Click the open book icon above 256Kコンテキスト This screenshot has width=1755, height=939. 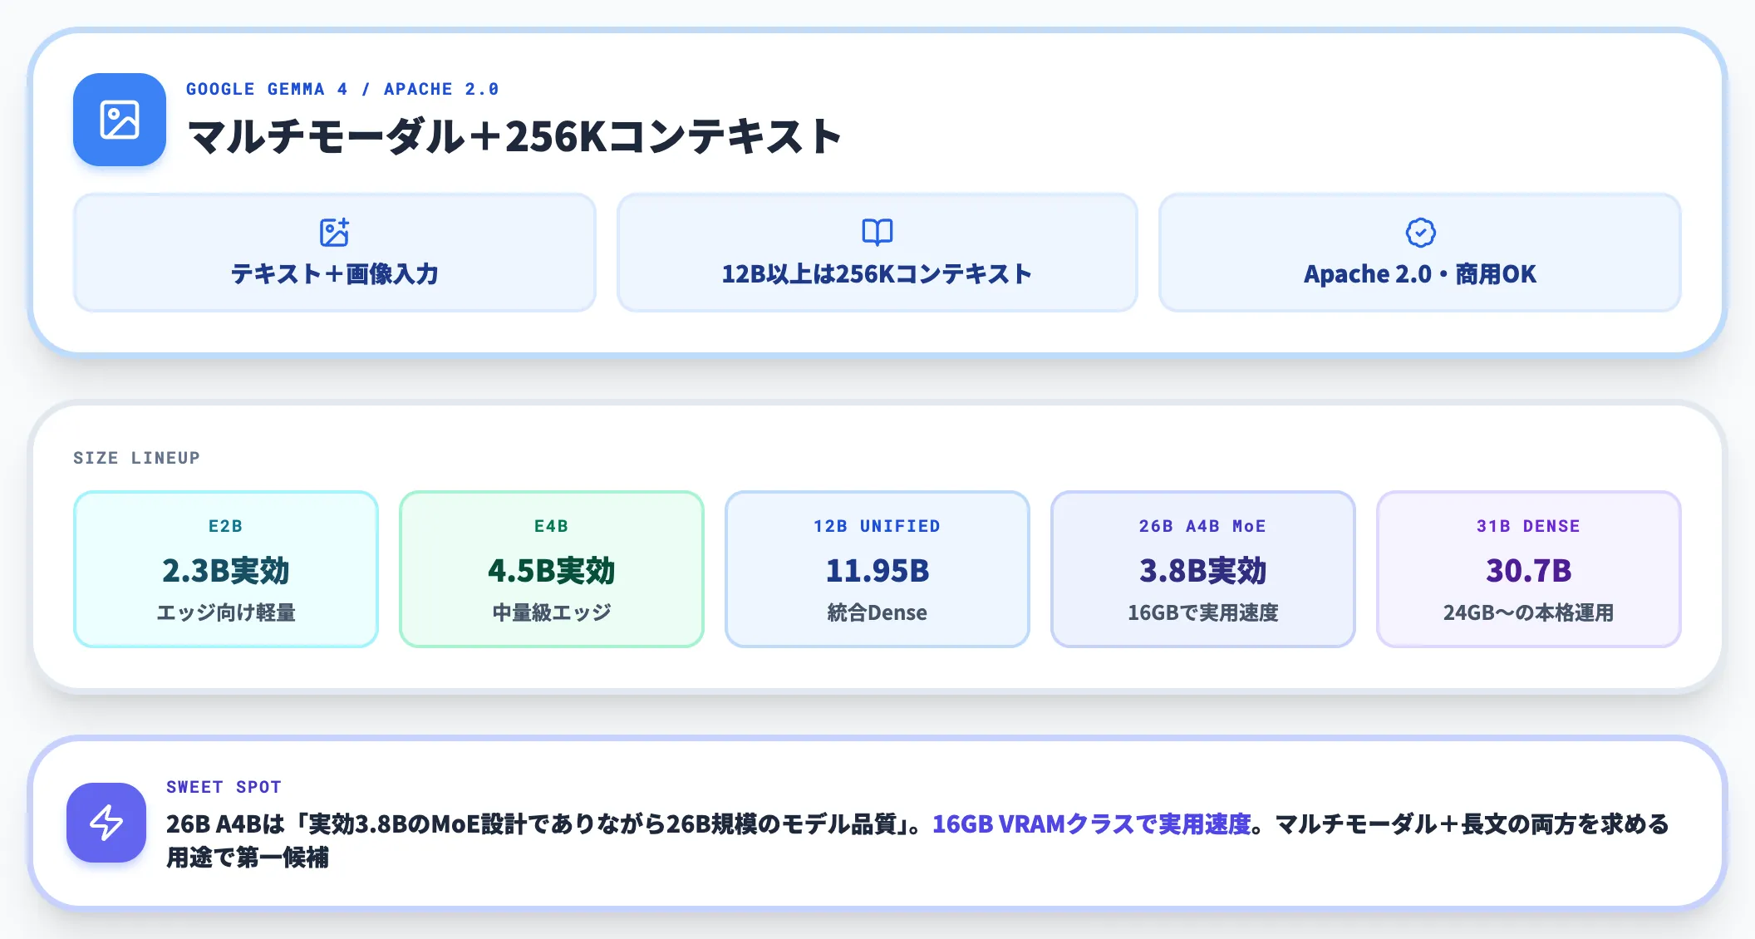(877, 232)
